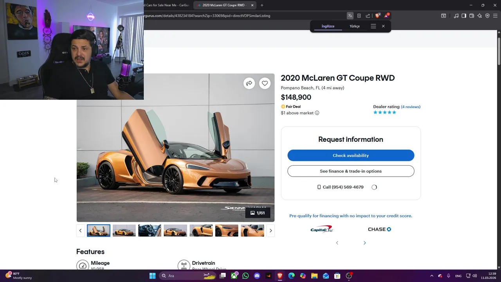Open the weather widget showing 80°F

click(x=18, y=276)
